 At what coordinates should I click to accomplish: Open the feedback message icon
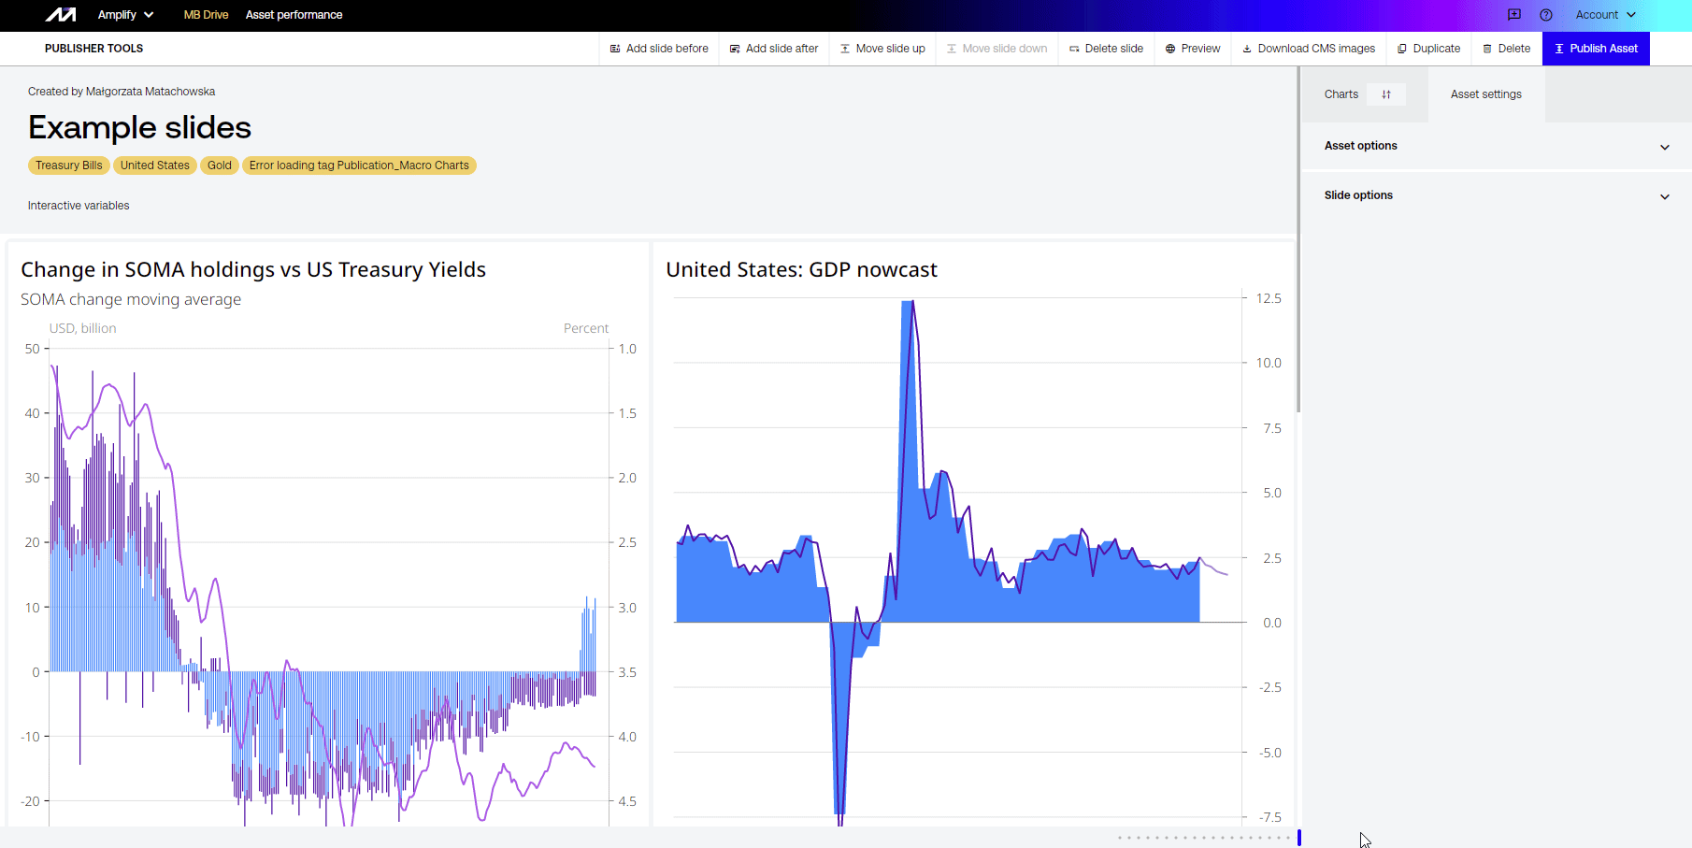[x=1514, y=15]
